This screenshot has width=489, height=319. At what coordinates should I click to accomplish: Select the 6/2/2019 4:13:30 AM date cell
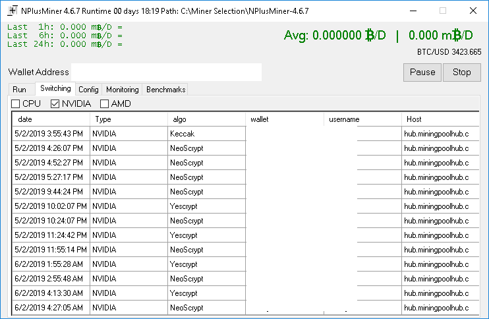pos(51,293)
